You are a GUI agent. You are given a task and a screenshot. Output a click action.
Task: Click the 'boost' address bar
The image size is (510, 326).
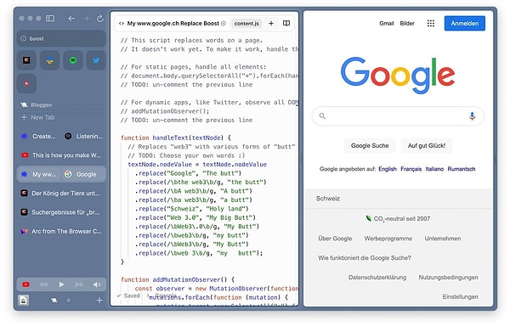point(61,39)
